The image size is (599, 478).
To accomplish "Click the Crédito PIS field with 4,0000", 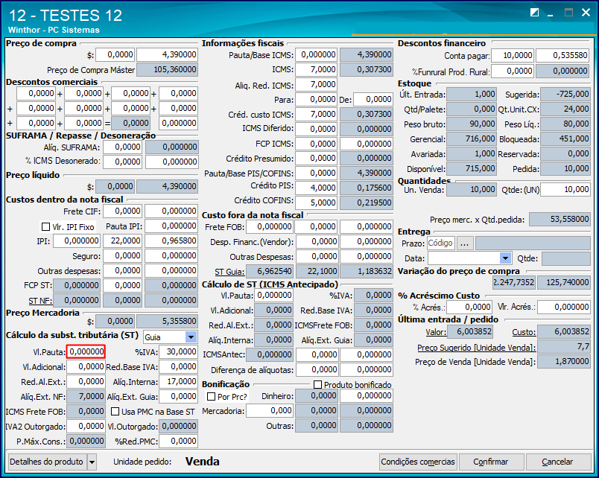I will [x=316, y=188].
